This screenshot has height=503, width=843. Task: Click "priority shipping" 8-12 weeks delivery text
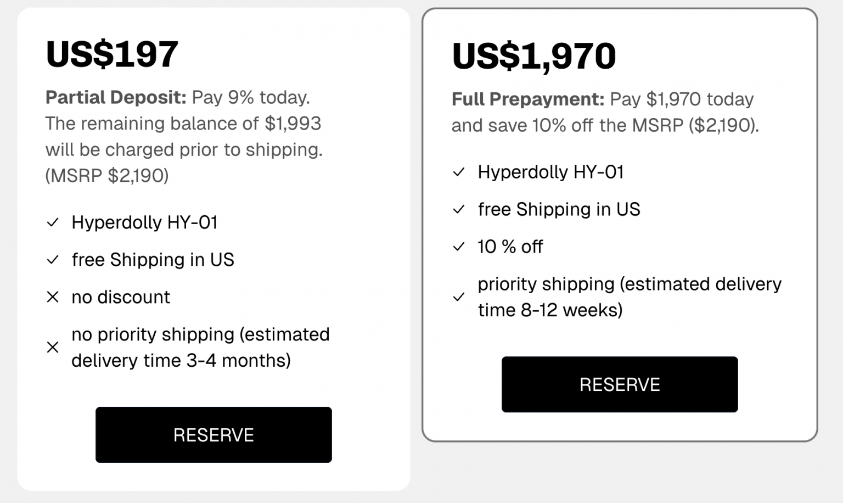(630, 297)
